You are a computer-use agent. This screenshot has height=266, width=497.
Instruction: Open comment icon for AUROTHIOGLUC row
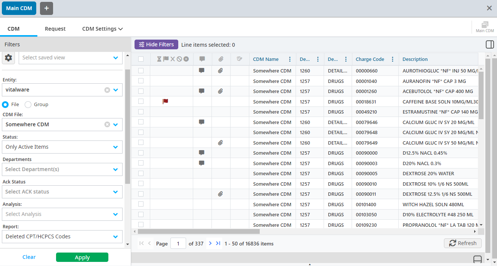[x=202, y=71]
